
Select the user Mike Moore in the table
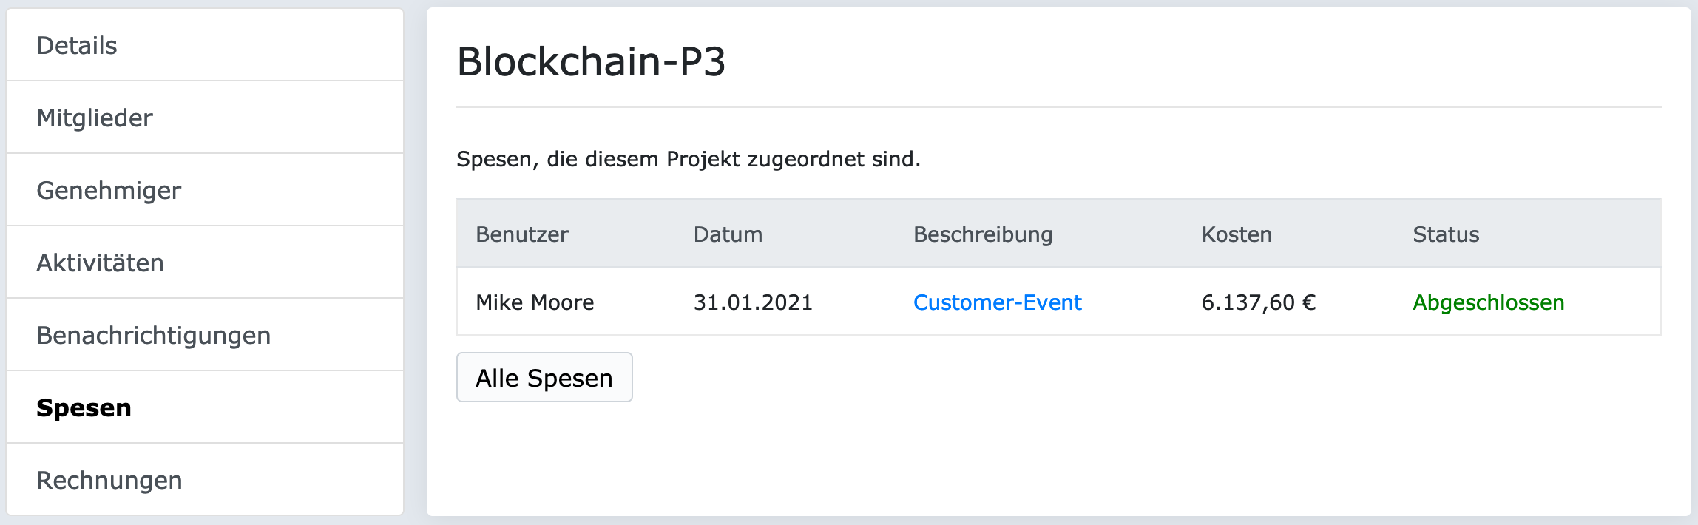tap(536, 302)
